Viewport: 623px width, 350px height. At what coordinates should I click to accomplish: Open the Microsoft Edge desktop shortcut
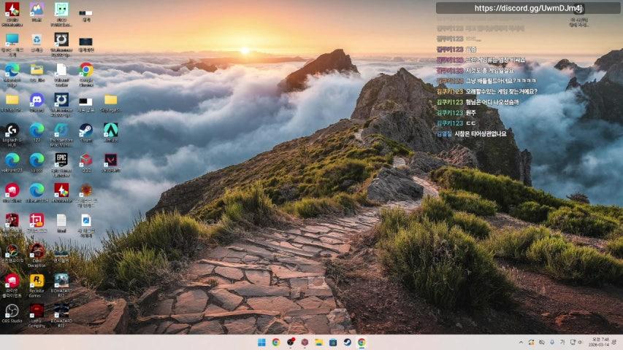12,70
